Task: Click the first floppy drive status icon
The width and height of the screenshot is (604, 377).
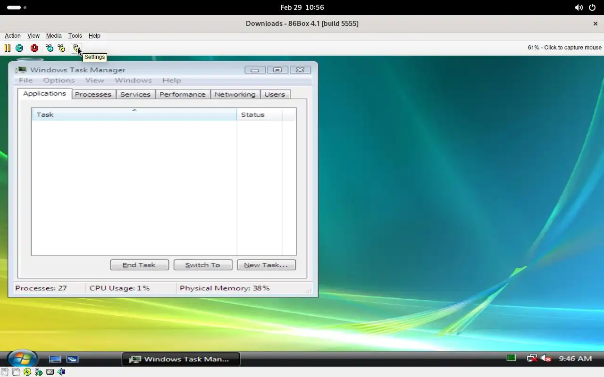Action: [x=5, y=372]
